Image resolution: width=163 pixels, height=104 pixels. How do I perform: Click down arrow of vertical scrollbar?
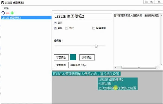(161, 64)
